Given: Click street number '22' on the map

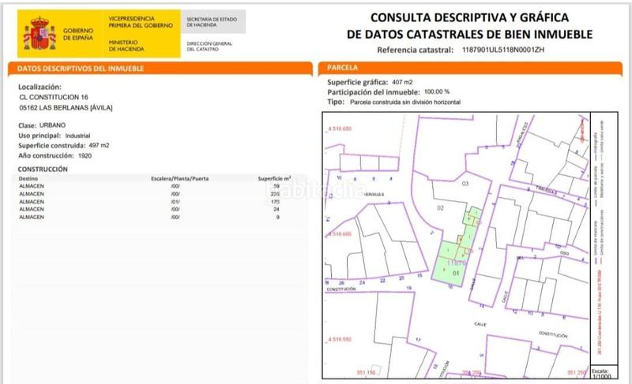Looking at the screenshot, I should pyautogui.click(x=382, y=281).
